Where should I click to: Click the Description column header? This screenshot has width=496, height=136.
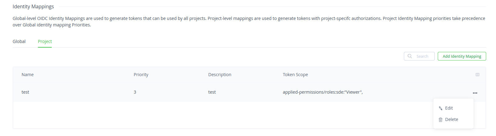click(x=220, y=75)
